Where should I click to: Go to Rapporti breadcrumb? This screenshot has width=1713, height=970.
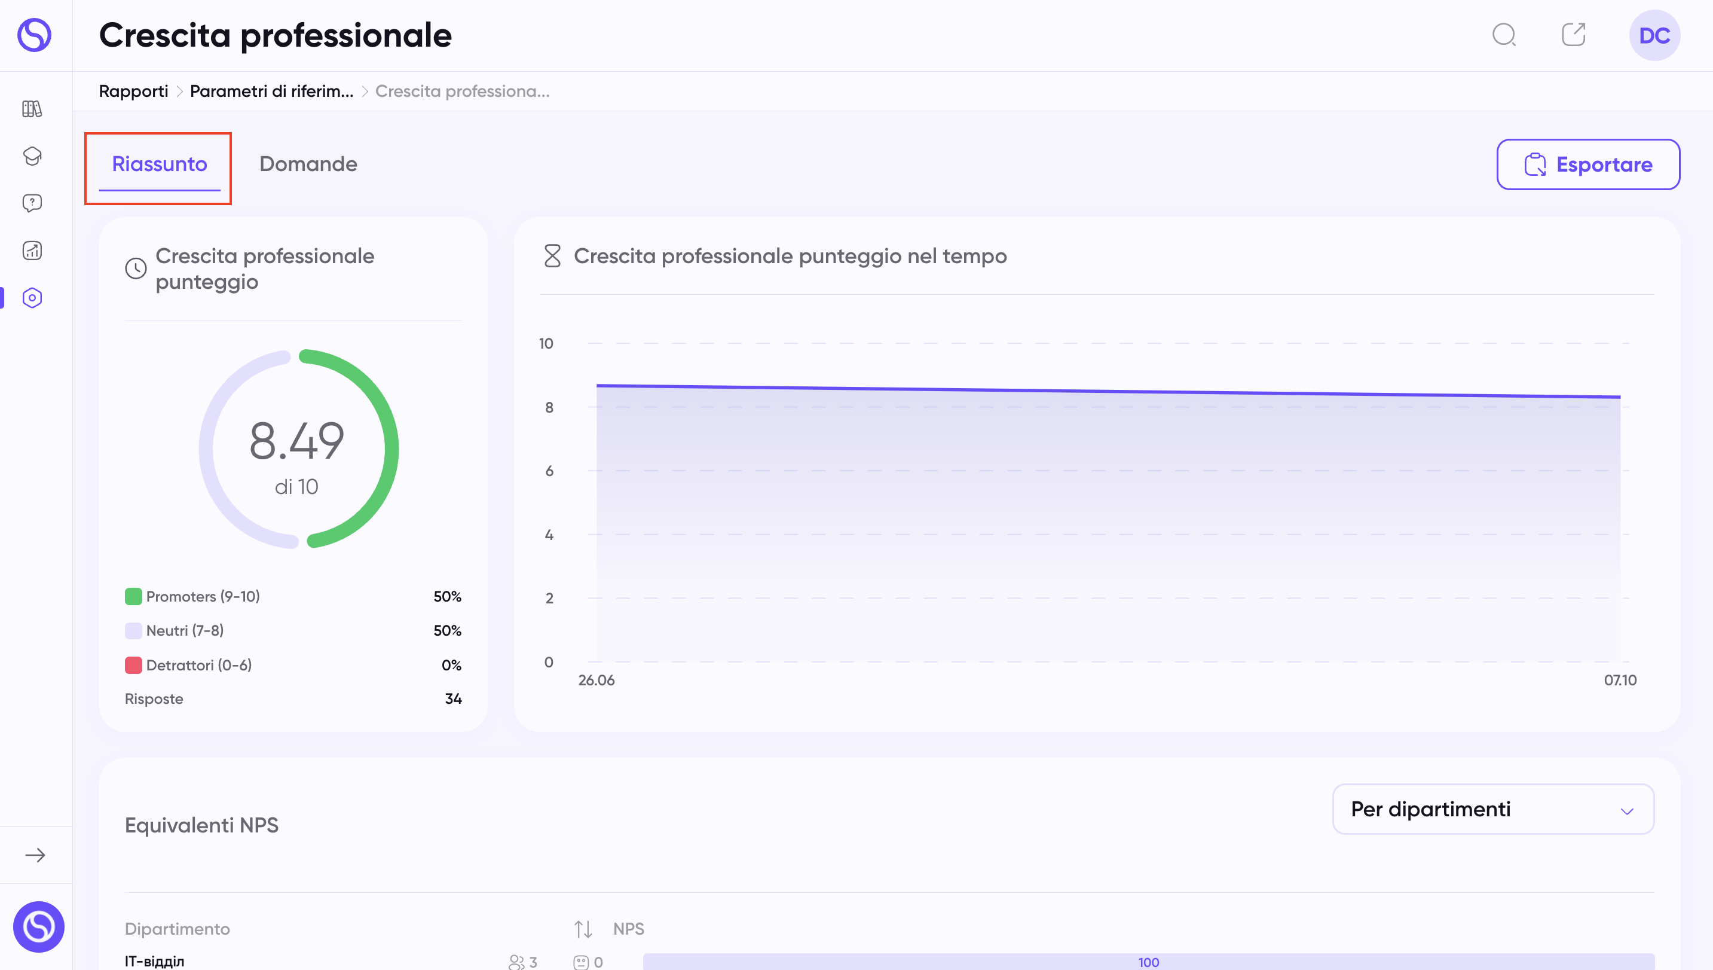pos(133,91)
